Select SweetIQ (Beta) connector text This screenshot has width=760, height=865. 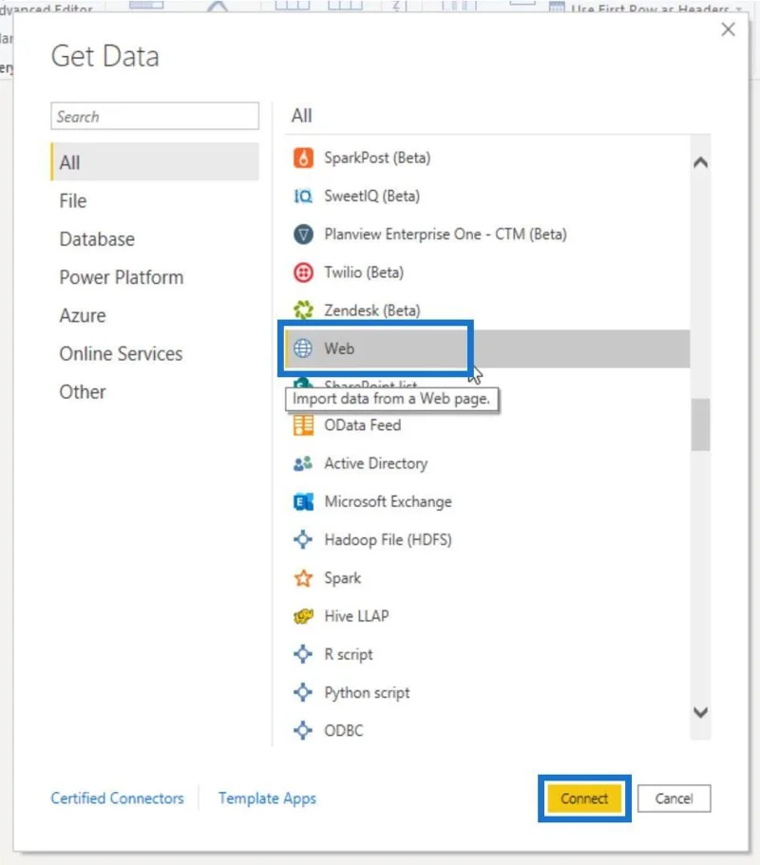point(372,196)
